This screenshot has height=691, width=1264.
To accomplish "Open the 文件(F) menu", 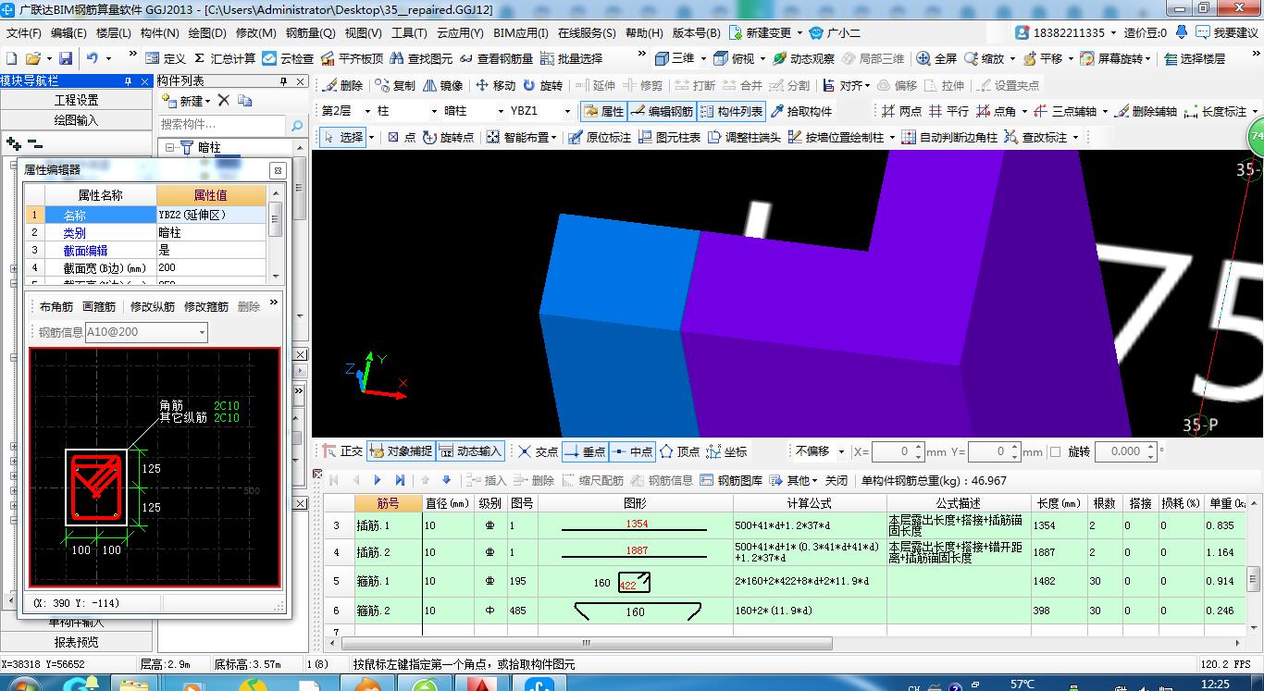I will pos(23,32).
